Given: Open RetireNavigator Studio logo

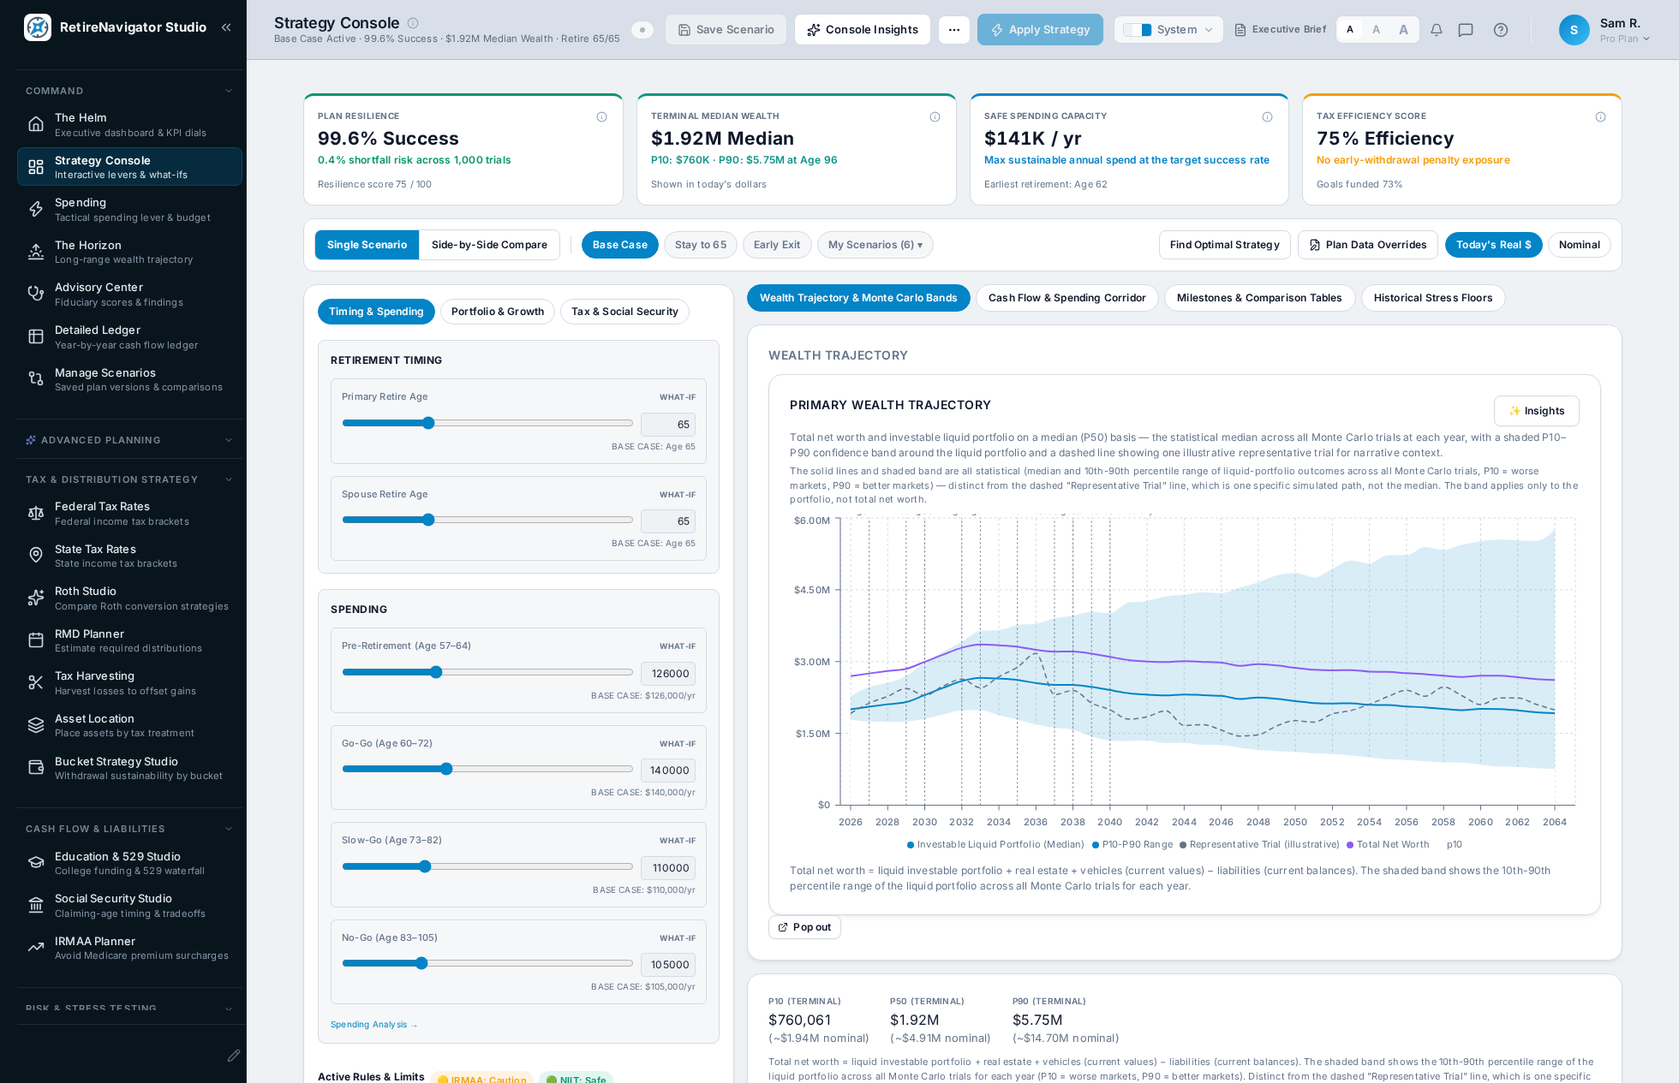Looking at the screenshot, I should coord(38,27).
